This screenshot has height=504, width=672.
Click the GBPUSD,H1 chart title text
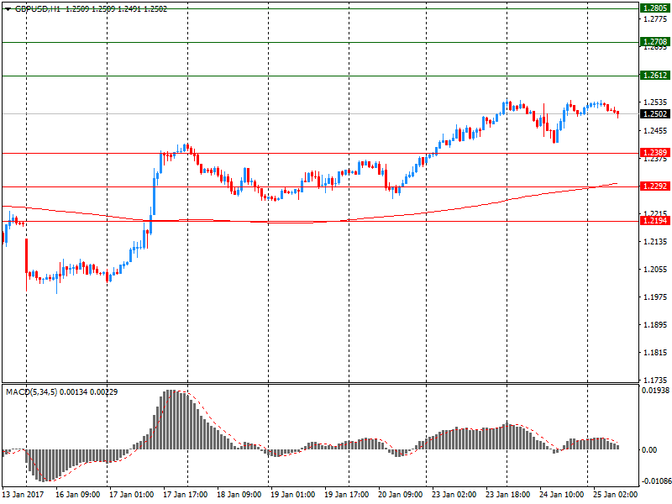tap(37, 9)
